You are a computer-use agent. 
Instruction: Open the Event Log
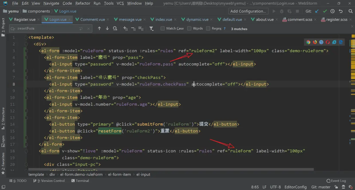click(336, 181)
